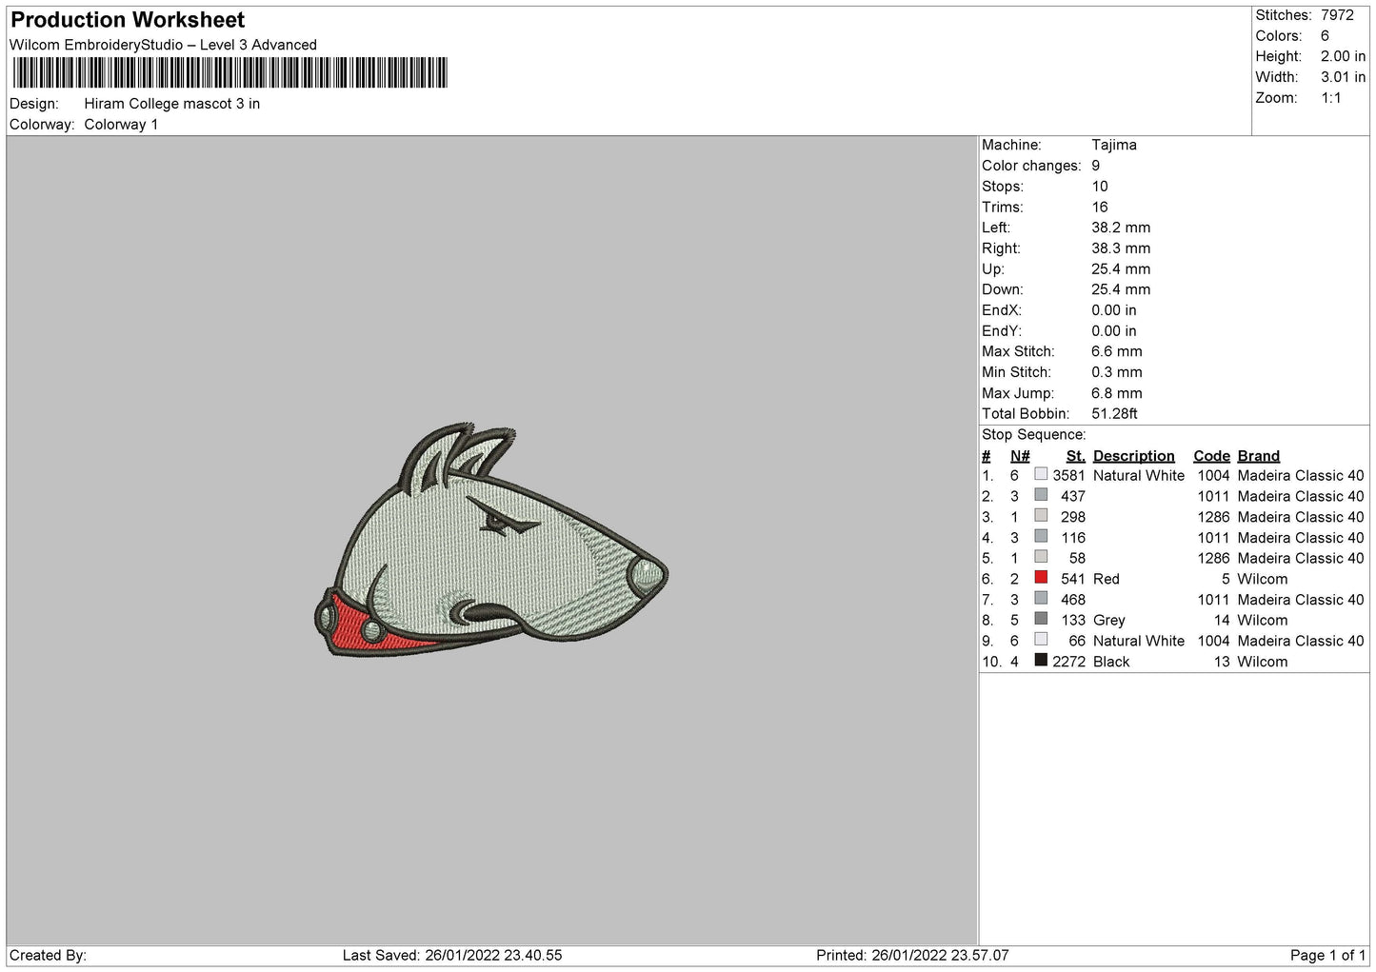
Task: Click the 'Black' description in row 10
Action: 1111,662
